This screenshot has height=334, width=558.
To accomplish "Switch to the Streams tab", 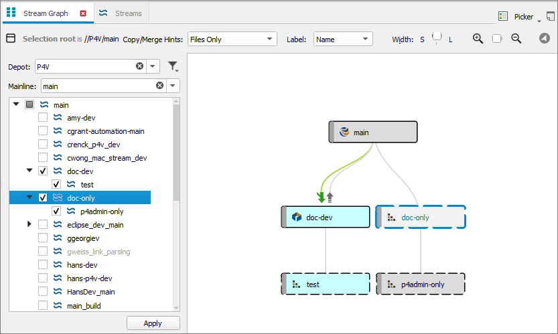I will 127,13.
